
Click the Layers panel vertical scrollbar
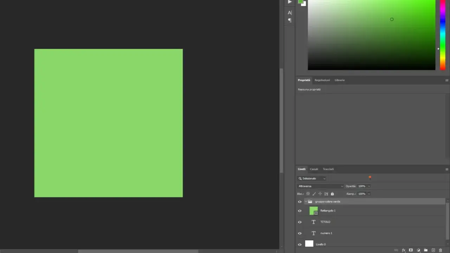[x=448, y=221]
